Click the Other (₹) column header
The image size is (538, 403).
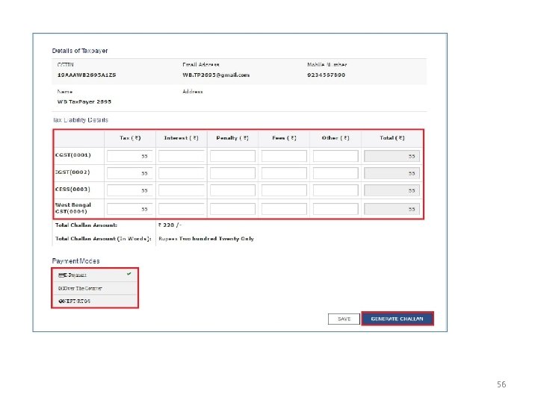(x=336, y=138)
